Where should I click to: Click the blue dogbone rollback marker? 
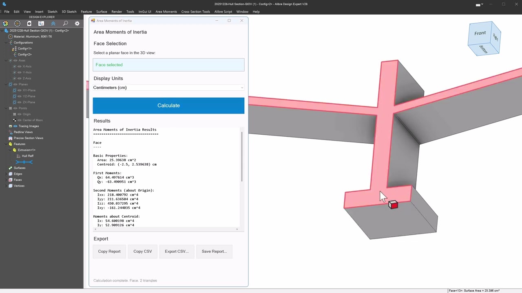click(x=24, y=162)
